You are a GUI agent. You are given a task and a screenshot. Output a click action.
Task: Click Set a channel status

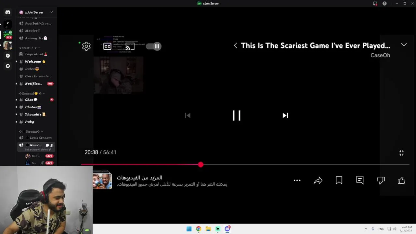pyautogui.click(x=38, y=149)
